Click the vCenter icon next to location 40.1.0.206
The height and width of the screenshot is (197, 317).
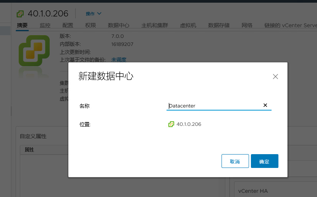pyautogui.click(x=171, y=124)
